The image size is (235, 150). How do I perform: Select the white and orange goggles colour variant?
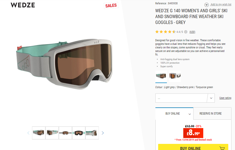coord(175,76)
